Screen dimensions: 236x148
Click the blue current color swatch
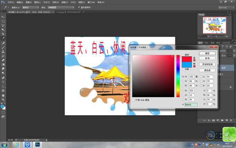187,65
